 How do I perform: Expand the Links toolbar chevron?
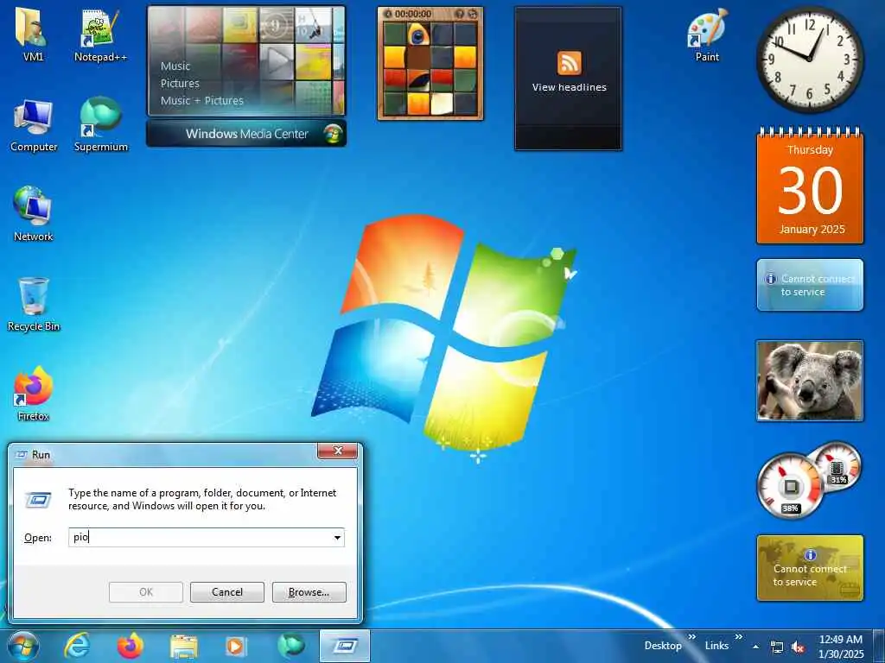(x=738, y=638)
